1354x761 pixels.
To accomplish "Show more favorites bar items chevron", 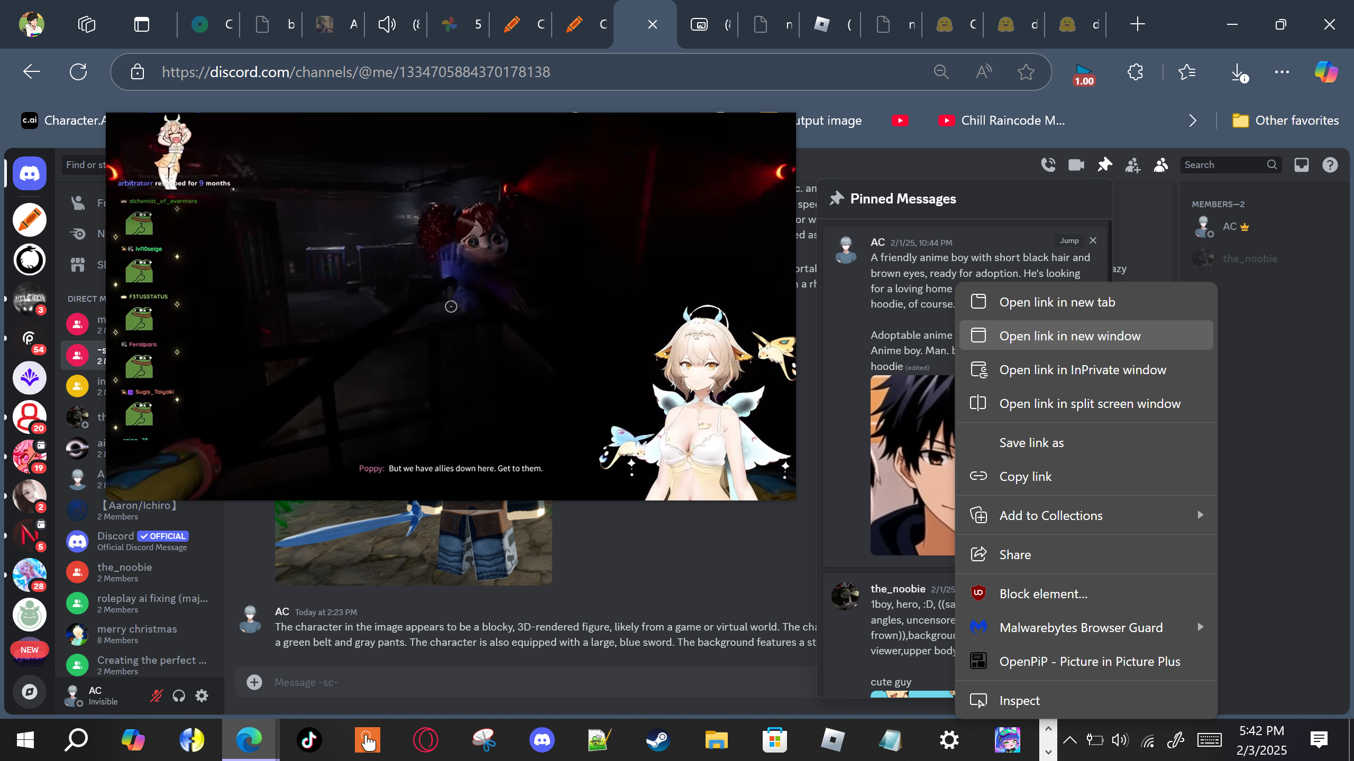I will [x=1192, y=120].
